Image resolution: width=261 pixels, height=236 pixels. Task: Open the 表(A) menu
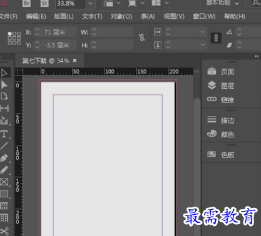[x=148, y=16]
